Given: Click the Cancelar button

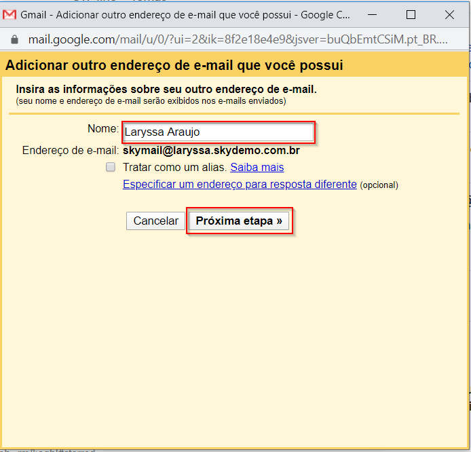Looking at the screenshot, I should point(155,221).
